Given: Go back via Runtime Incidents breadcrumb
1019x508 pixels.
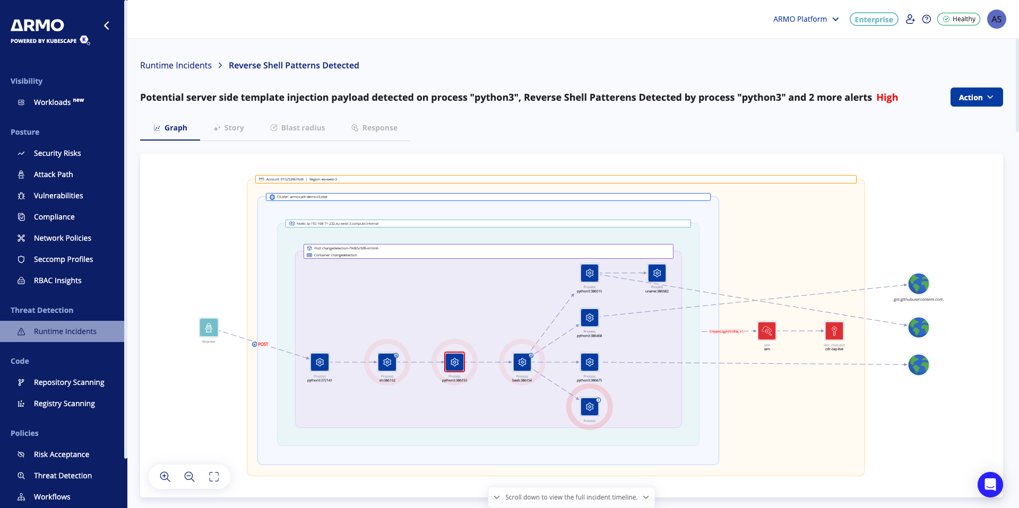Looking at the screenshot, I should pyautogui.click(x=176, y=65).
